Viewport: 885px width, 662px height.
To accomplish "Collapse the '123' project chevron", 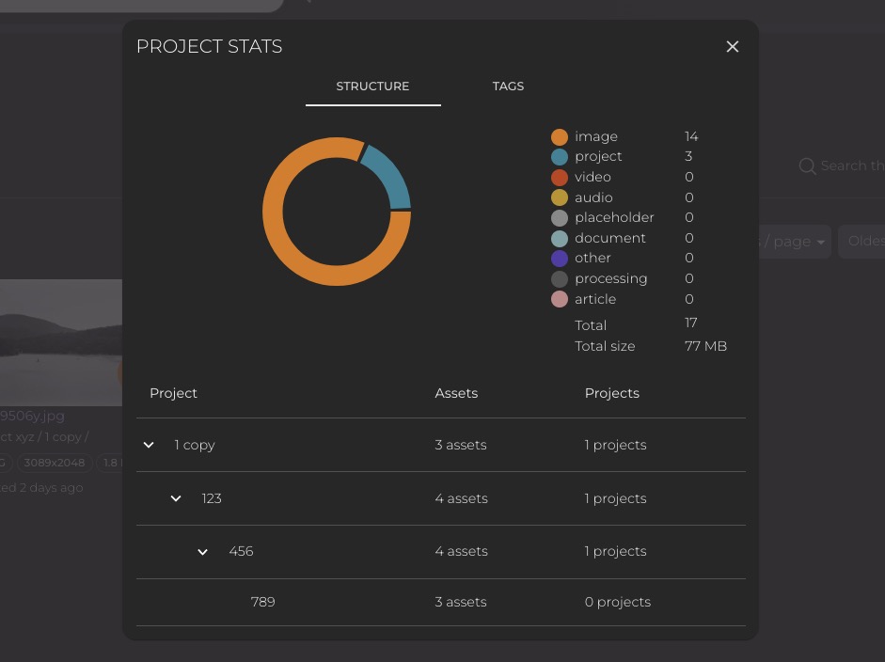I will coord(176,498).
